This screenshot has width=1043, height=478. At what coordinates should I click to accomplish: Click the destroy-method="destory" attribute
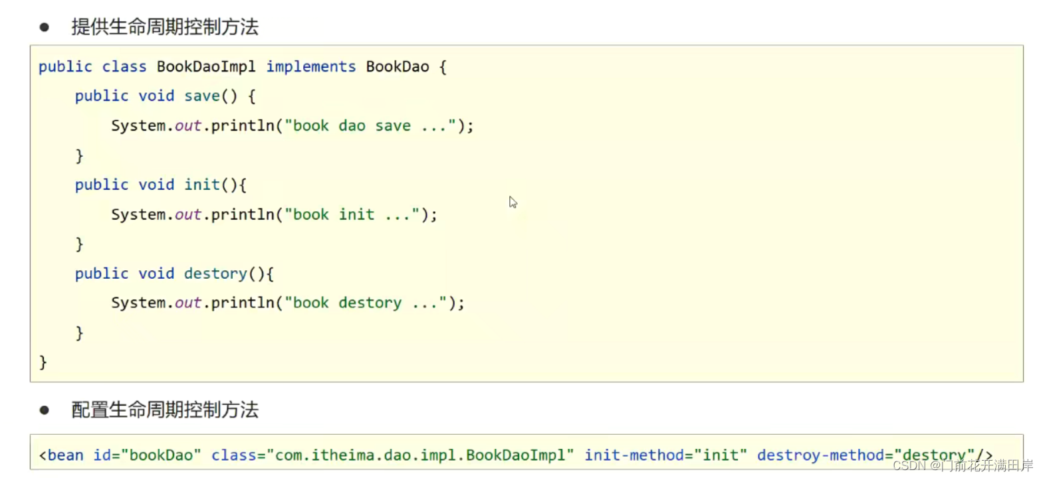[x=866, y=455]
